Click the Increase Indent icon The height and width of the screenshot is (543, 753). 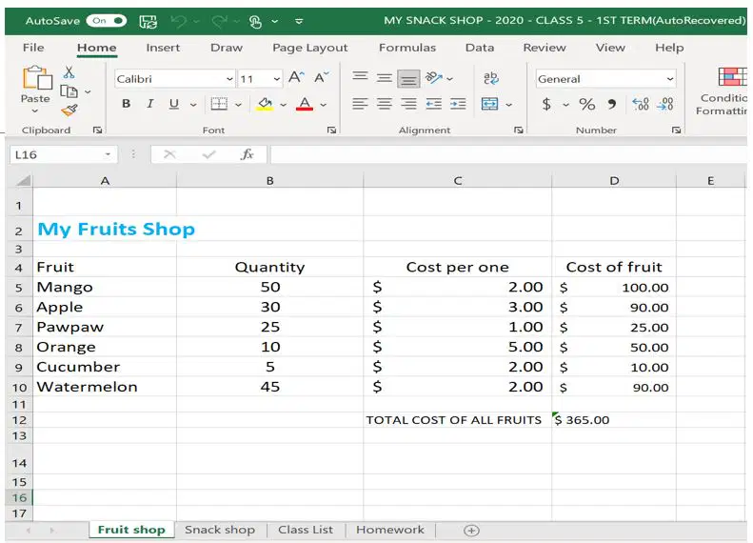point(458,104)
